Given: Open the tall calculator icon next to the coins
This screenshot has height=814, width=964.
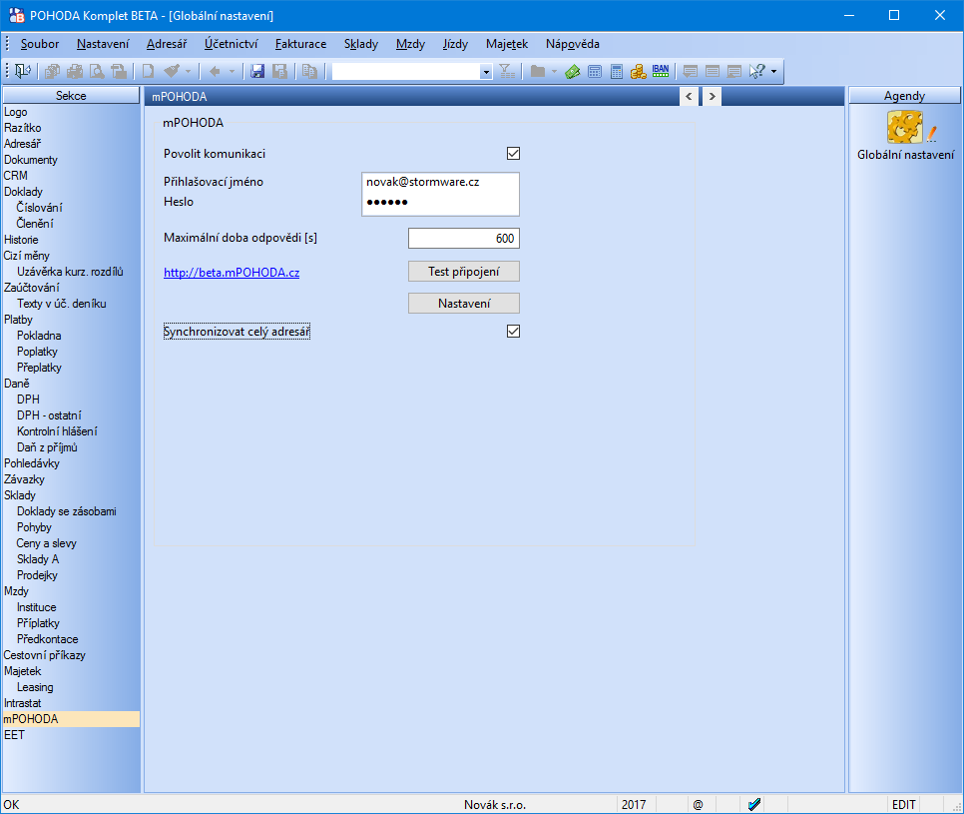Looking at the screenshot, I should click(617, 71).
